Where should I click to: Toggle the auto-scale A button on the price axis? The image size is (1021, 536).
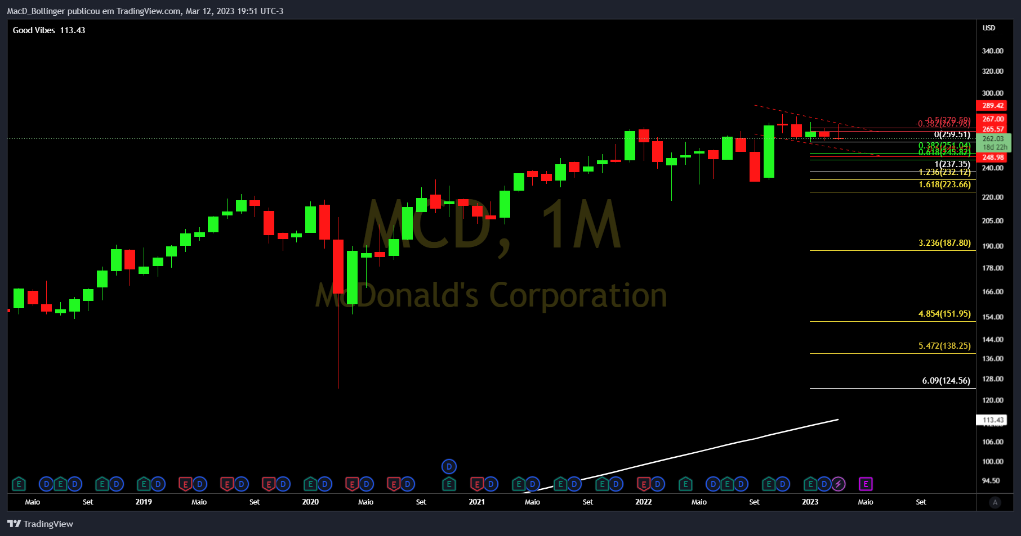click(x=995, y=502)
